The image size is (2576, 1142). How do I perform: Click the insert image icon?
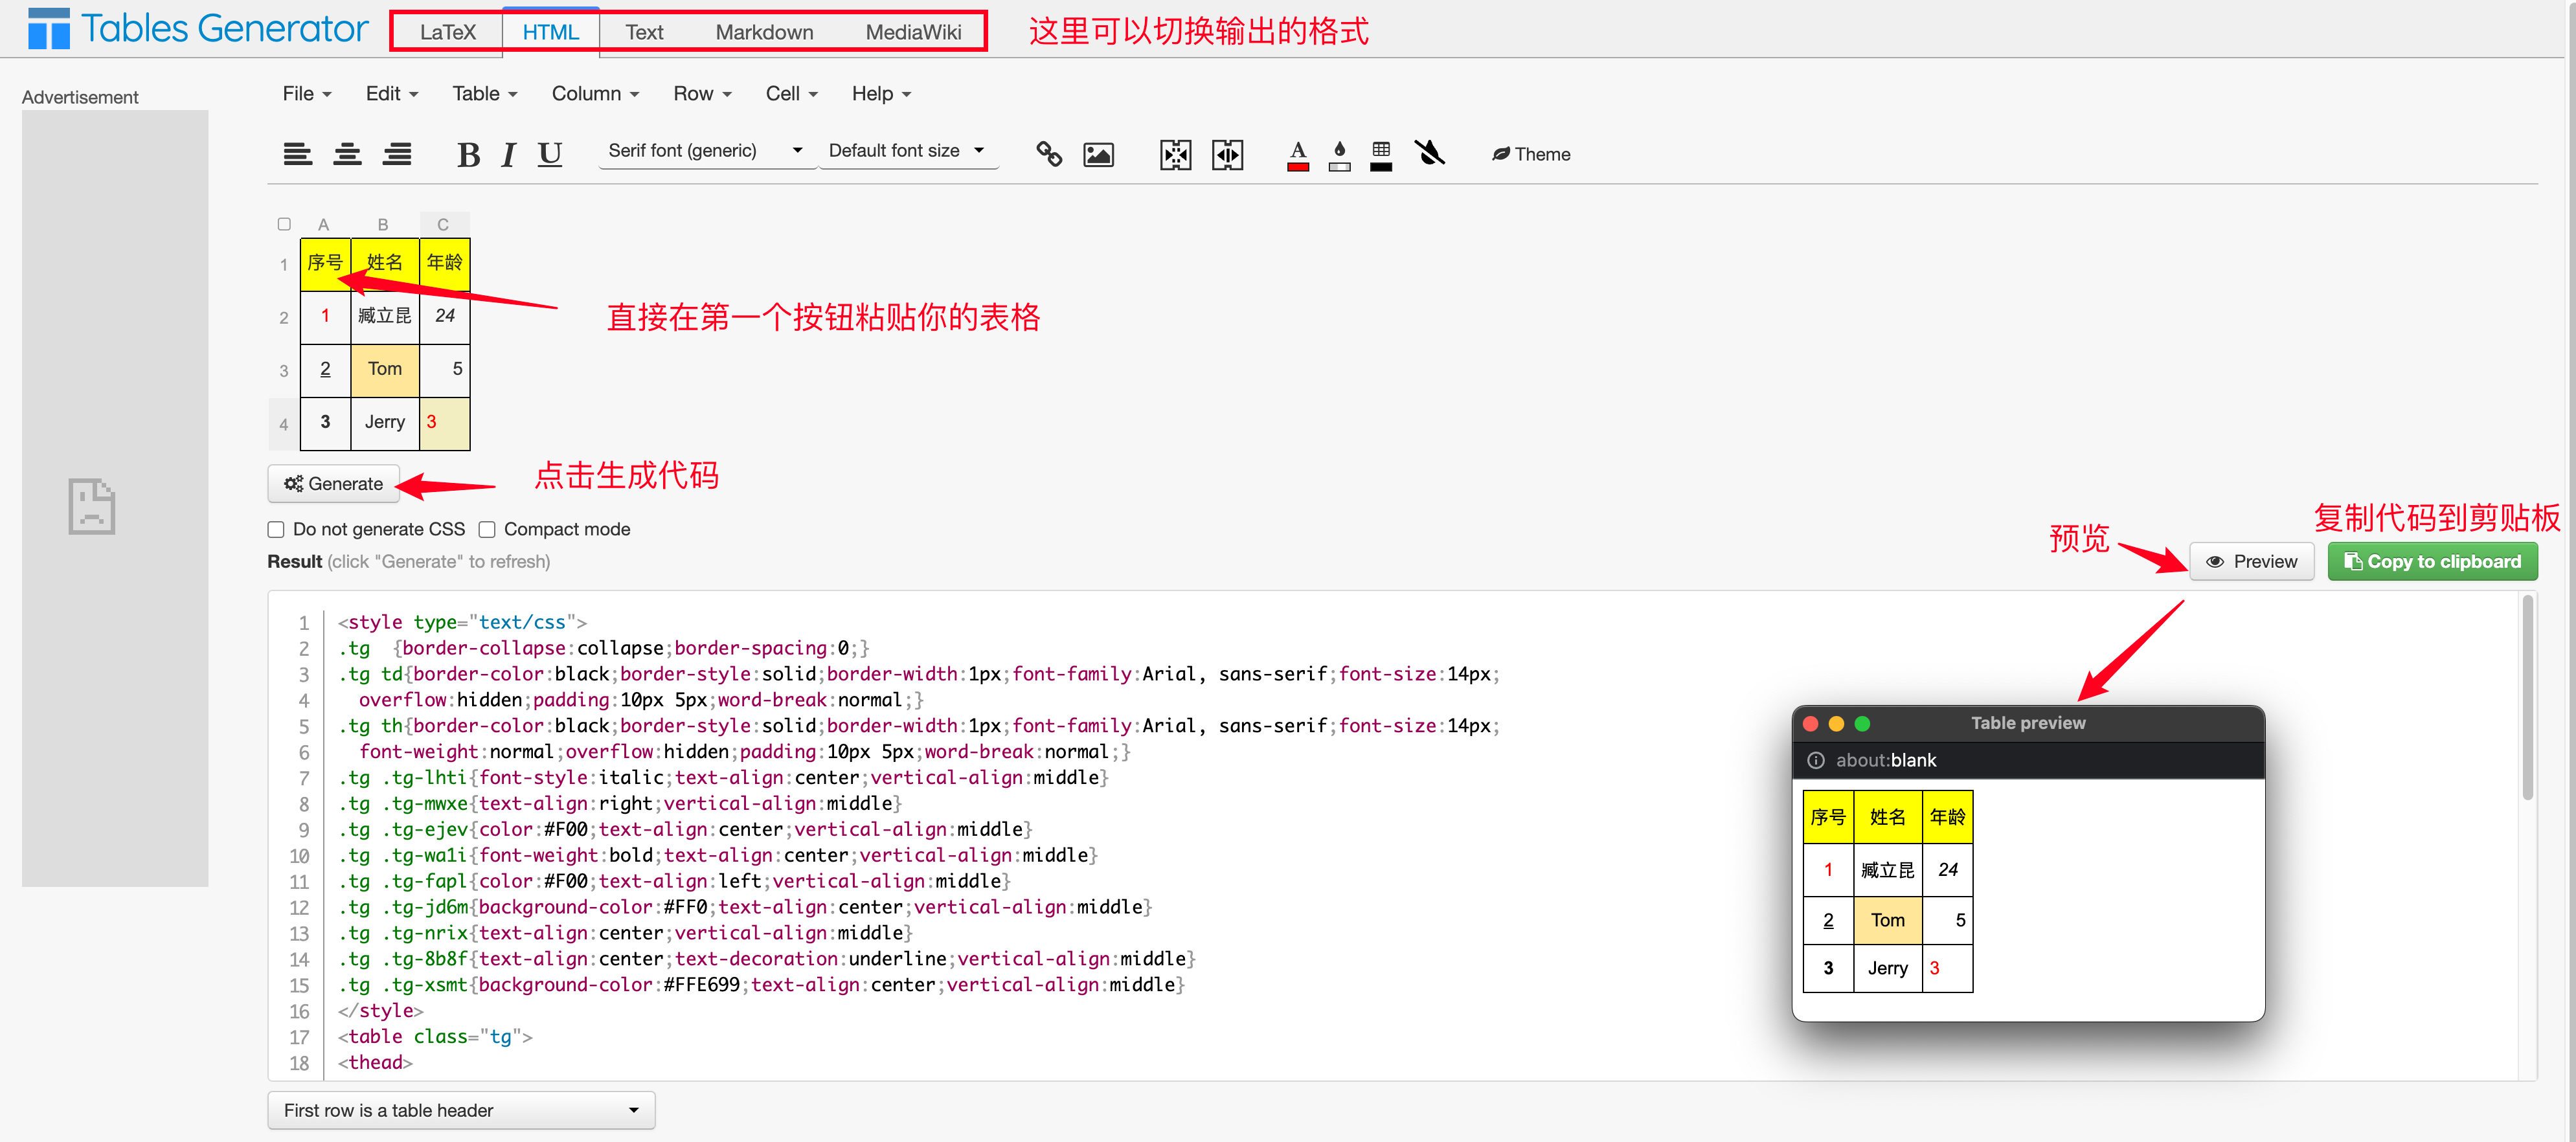[1098, 154]
